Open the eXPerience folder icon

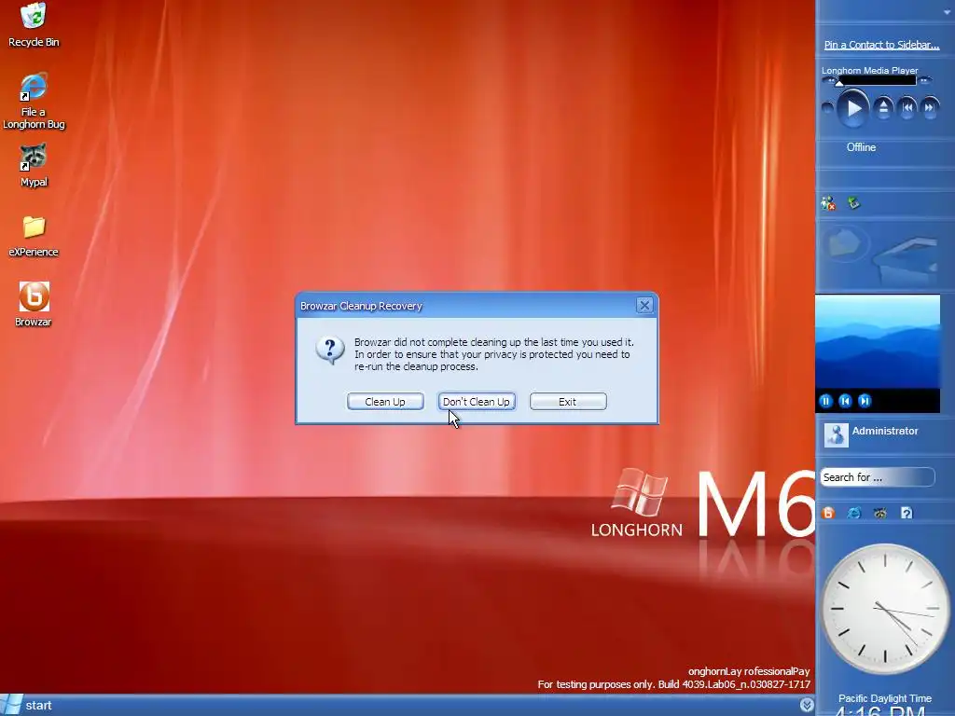[34, 236]
